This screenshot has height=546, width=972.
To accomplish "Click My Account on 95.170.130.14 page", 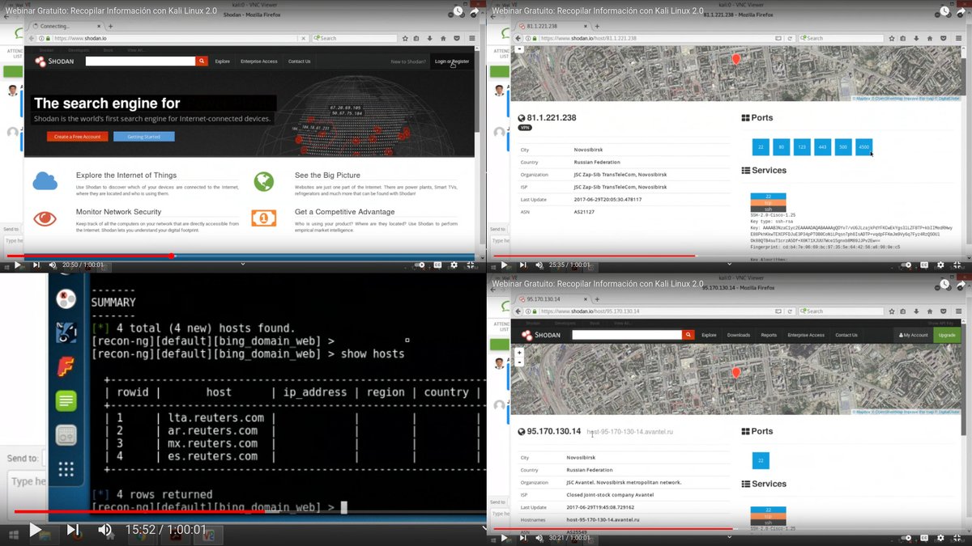I will (912, 335).
